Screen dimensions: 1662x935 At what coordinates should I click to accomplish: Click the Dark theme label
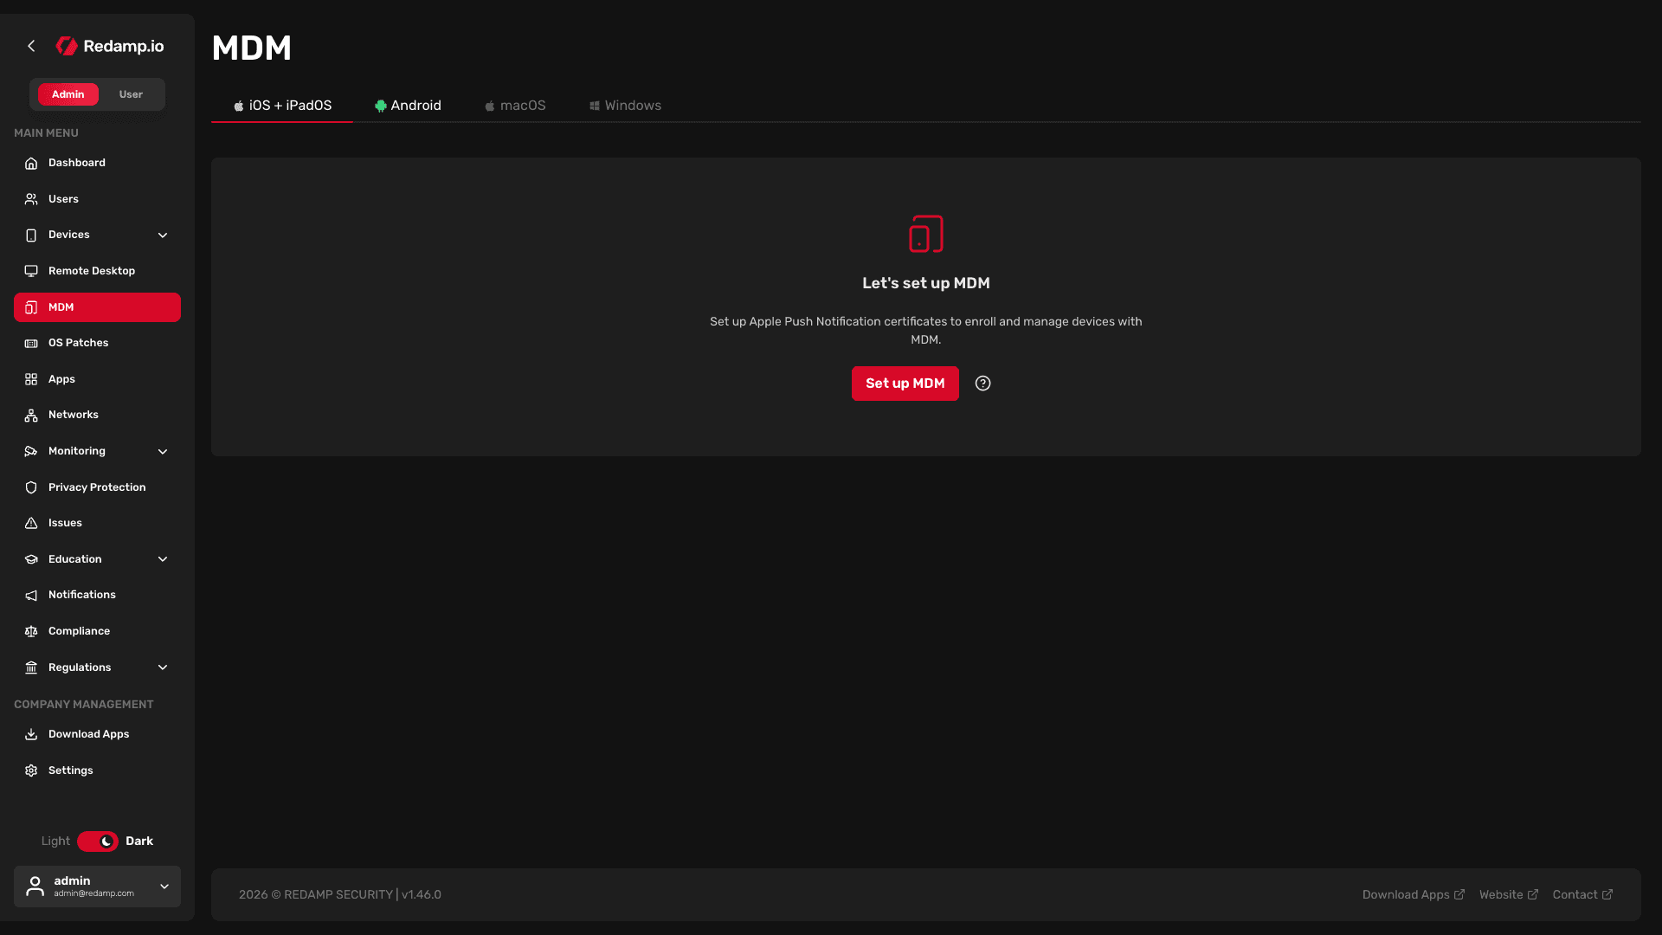[139, 841]
